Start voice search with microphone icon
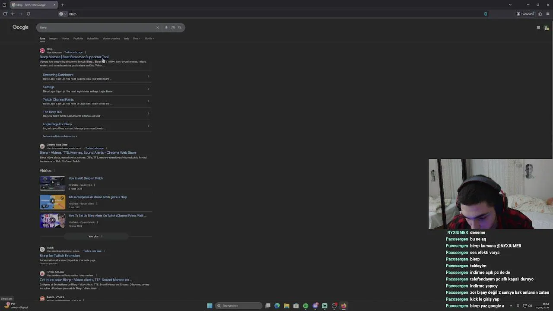Viewport: 553px width, 311px height. point(166,28)
